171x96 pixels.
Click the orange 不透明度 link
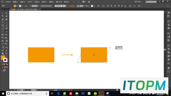tap(72, 6)
